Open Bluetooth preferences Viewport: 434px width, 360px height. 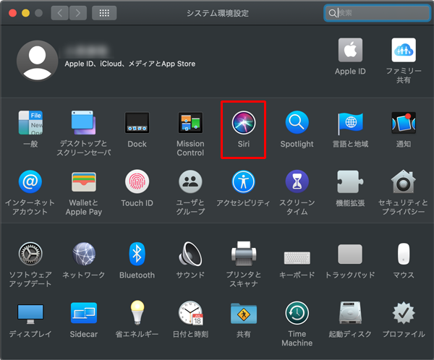click(x=137, y=254)
